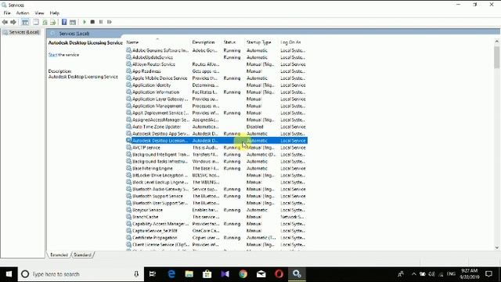This screenshot has width=501, height=282.
Task: Select the Certificate Propagation service
Action: coord(216,238)
